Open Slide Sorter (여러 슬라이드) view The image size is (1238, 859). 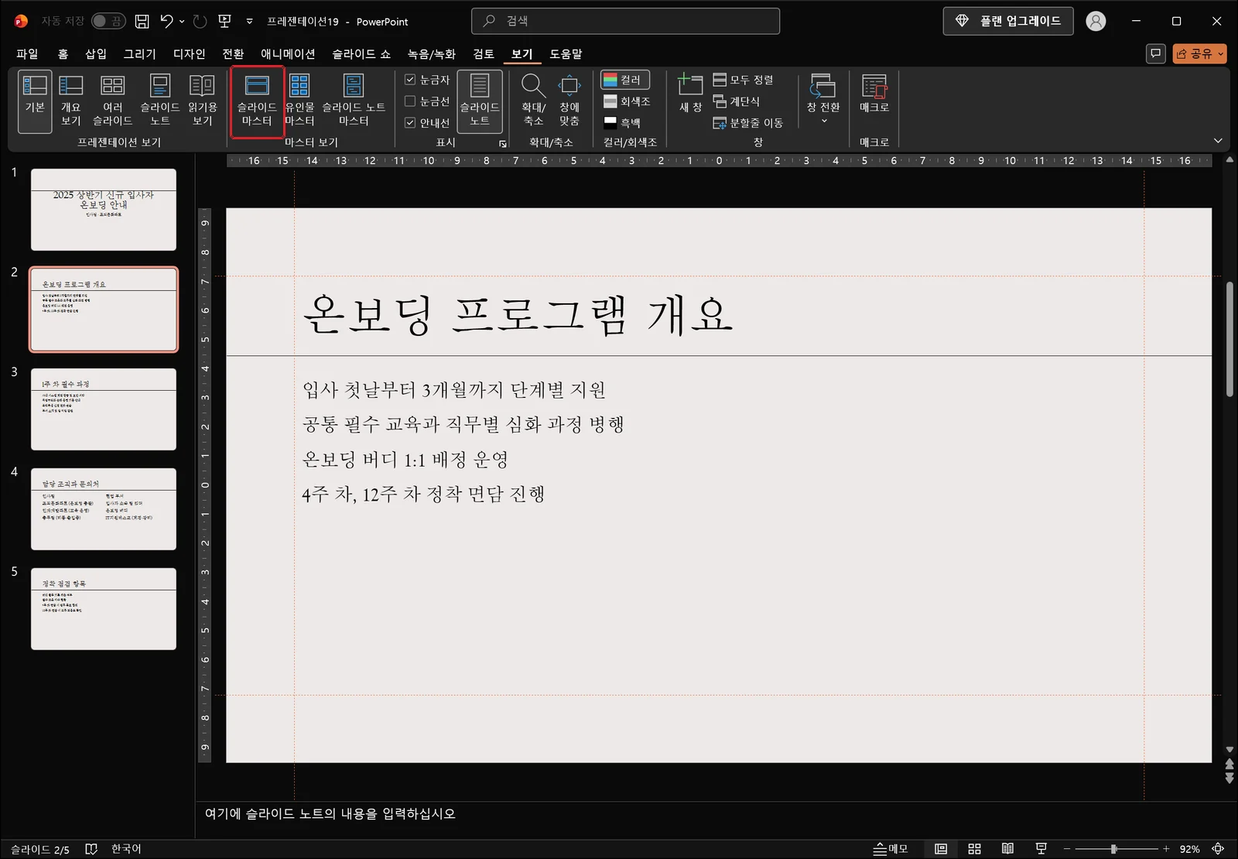[113, 101]
